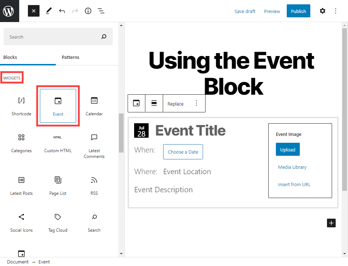This screenshot has width=348, height=266.
Task: Insert the Event block
Action: coord(58,106)
